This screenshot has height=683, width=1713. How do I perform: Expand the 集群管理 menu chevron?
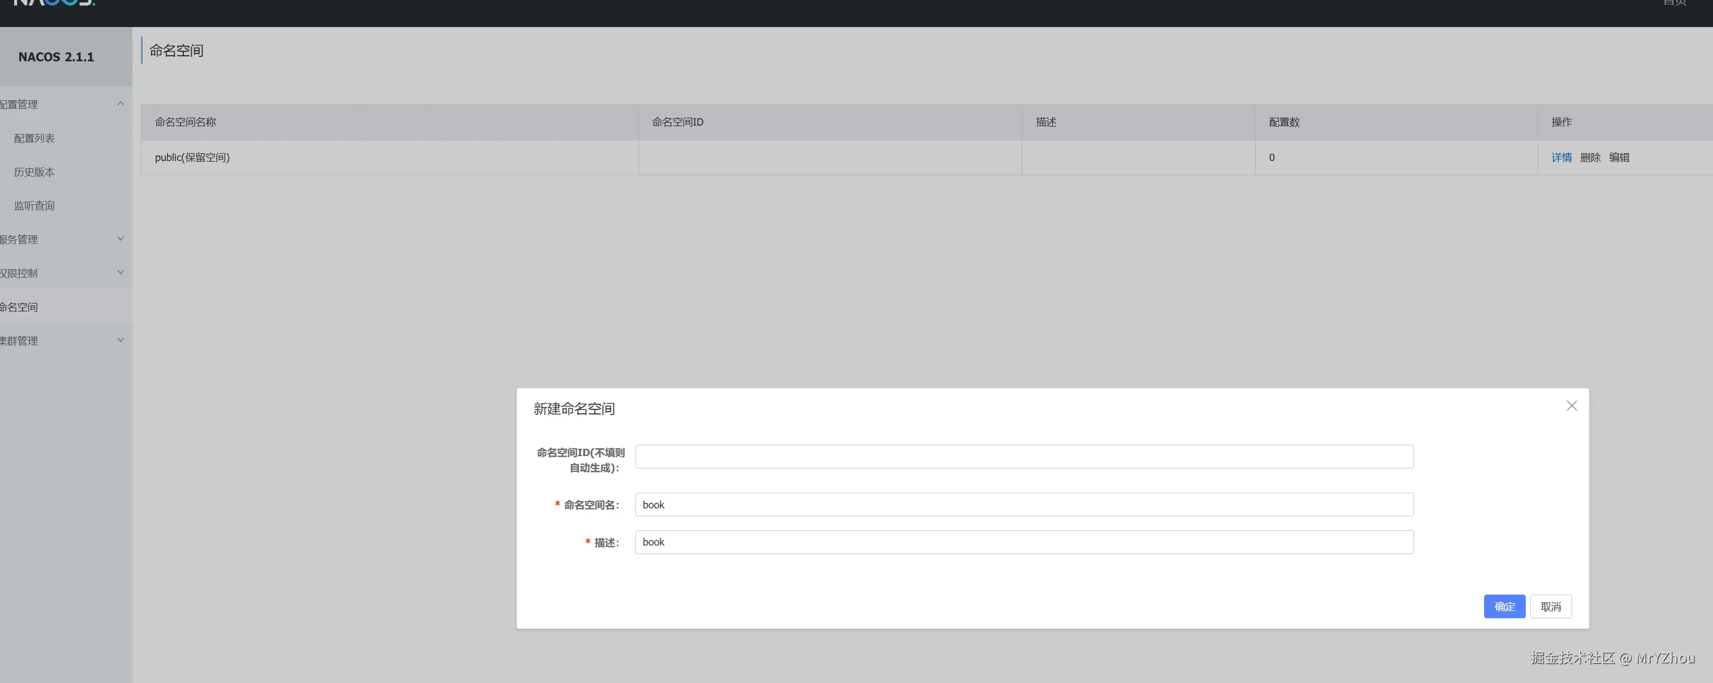pyautogui.click(x=120, y=341)
